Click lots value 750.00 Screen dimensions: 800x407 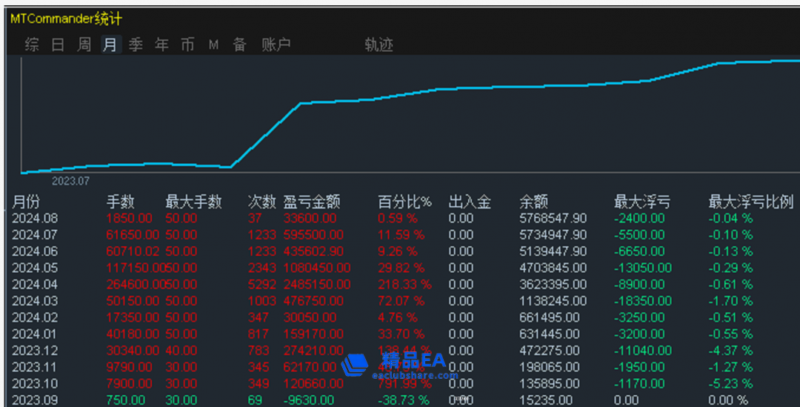click(x=125, y=400)
